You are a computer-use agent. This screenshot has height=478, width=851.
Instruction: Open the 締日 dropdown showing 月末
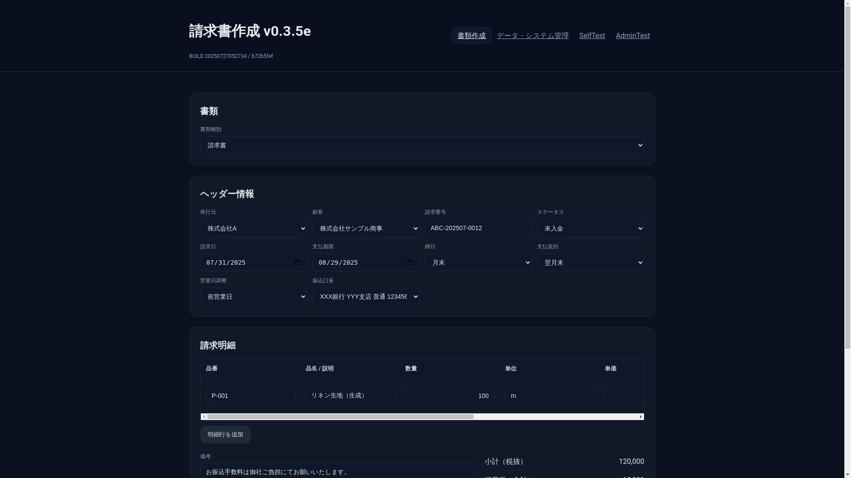tap(478, 262)
